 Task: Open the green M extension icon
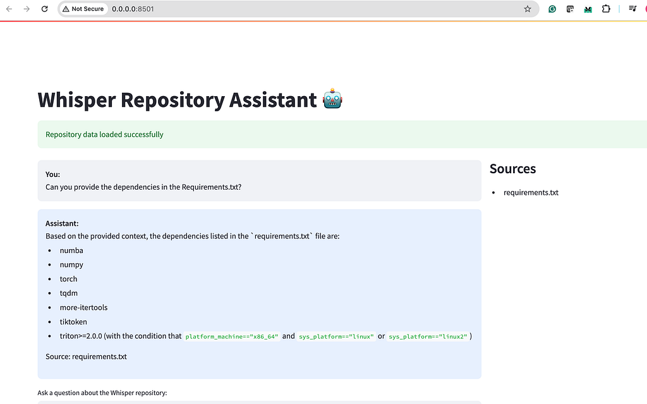pos(588,9)
